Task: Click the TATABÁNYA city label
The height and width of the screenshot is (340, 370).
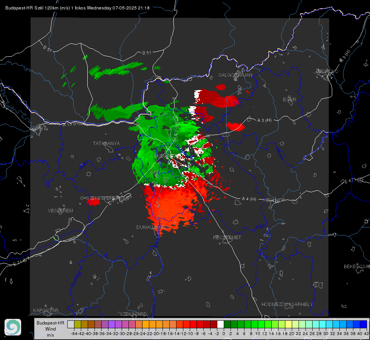Action: pyautogui.click(x=106, y=143)
